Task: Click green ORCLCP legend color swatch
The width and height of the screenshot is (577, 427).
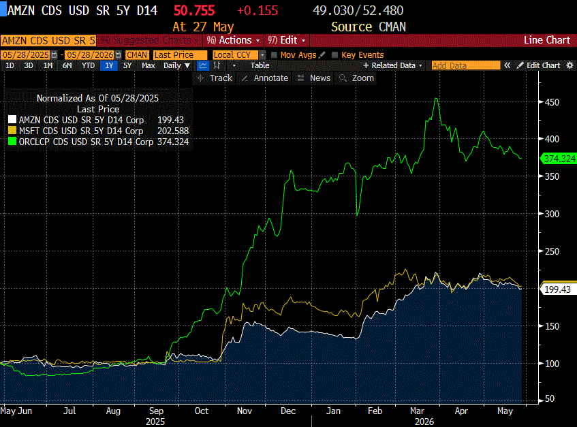Action: (12, 141)
